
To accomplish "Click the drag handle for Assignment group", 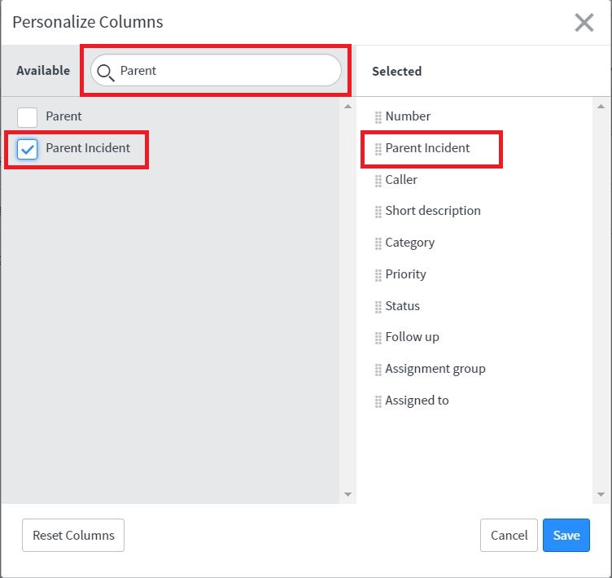I will [x=378, y=370].
